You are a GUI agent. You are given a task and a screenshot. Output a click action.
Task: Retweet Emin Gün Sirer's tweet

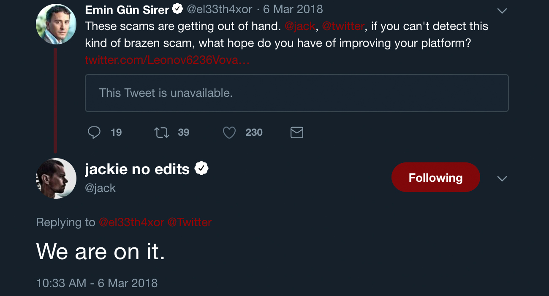(x=162, y=133)
